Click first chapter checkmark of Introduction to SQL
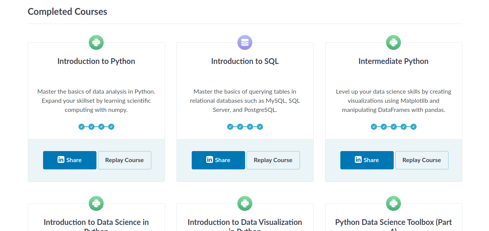The image size is (489, 231). click(x=230, y=127)
